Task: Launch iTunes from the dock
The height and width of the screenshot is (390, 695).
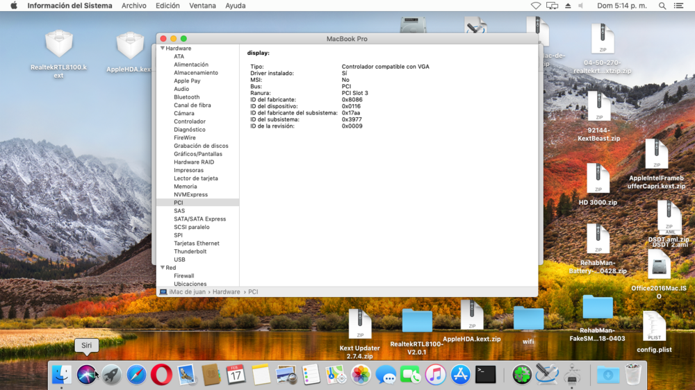Action: [x=436, y=375]
